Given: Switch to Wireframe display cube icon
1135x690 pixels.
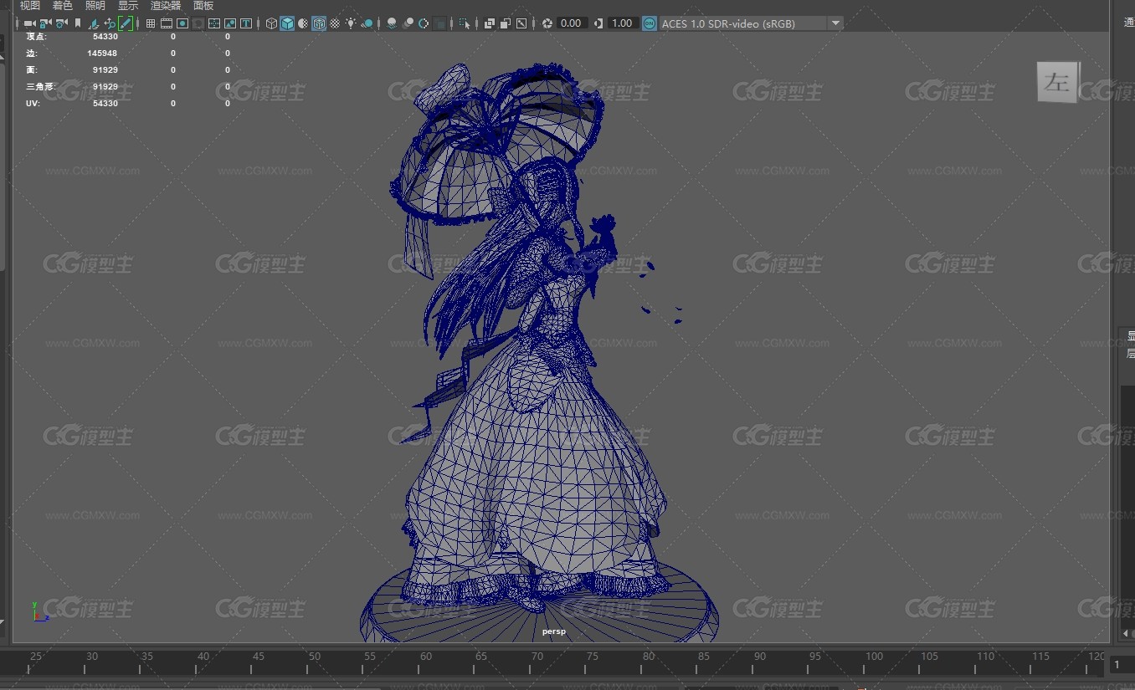Looking at the screenshot, I should tap(271, 23).
